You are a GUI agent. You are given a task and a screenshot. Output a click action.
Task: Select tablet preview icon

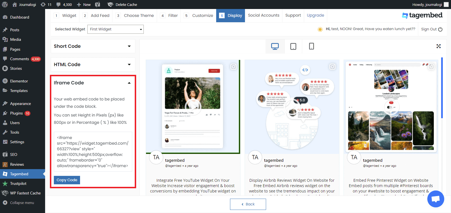(x=293, y=46)
